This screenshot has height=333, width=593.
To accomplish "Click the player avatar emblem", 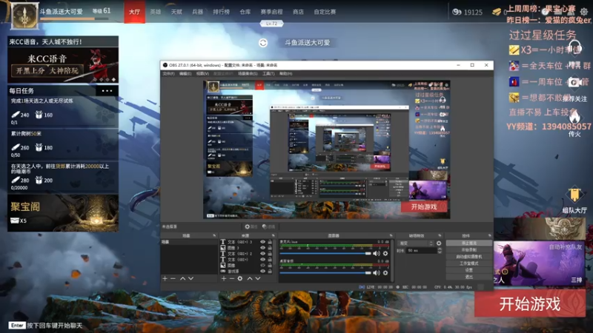I will coord(24,16).
